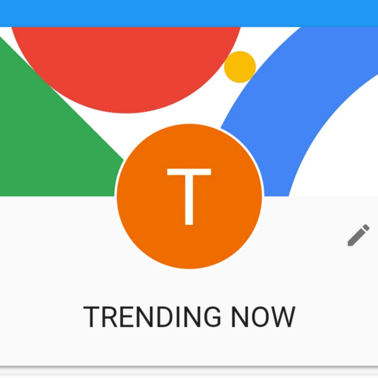Click the word NOW in the title

(263, 317)
